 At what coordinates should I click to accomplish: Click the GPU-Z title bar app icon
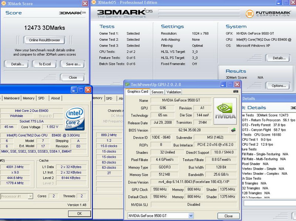click(x=128, y=84)
